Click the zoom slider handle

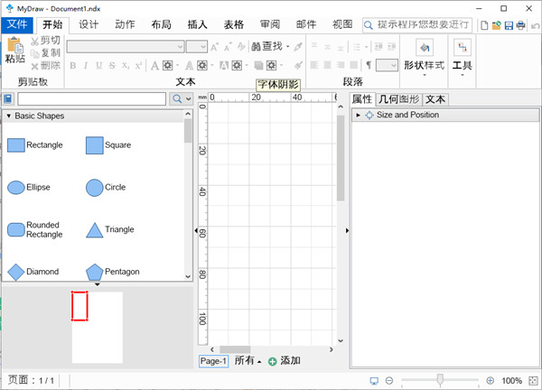[440, 380]
